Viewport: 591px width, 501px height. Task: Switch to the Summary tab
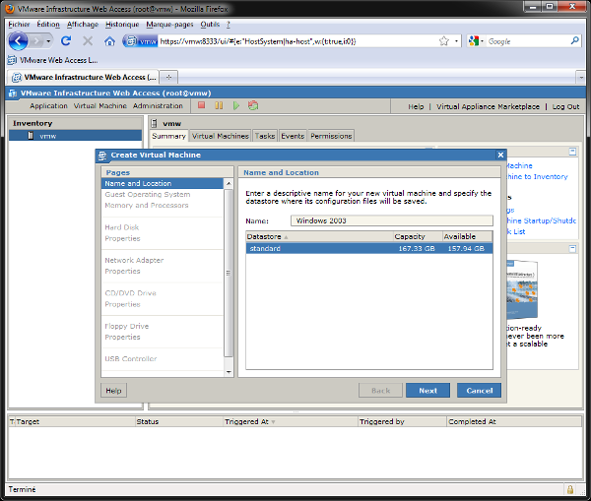pyautogui.click(x=168, y=136)
